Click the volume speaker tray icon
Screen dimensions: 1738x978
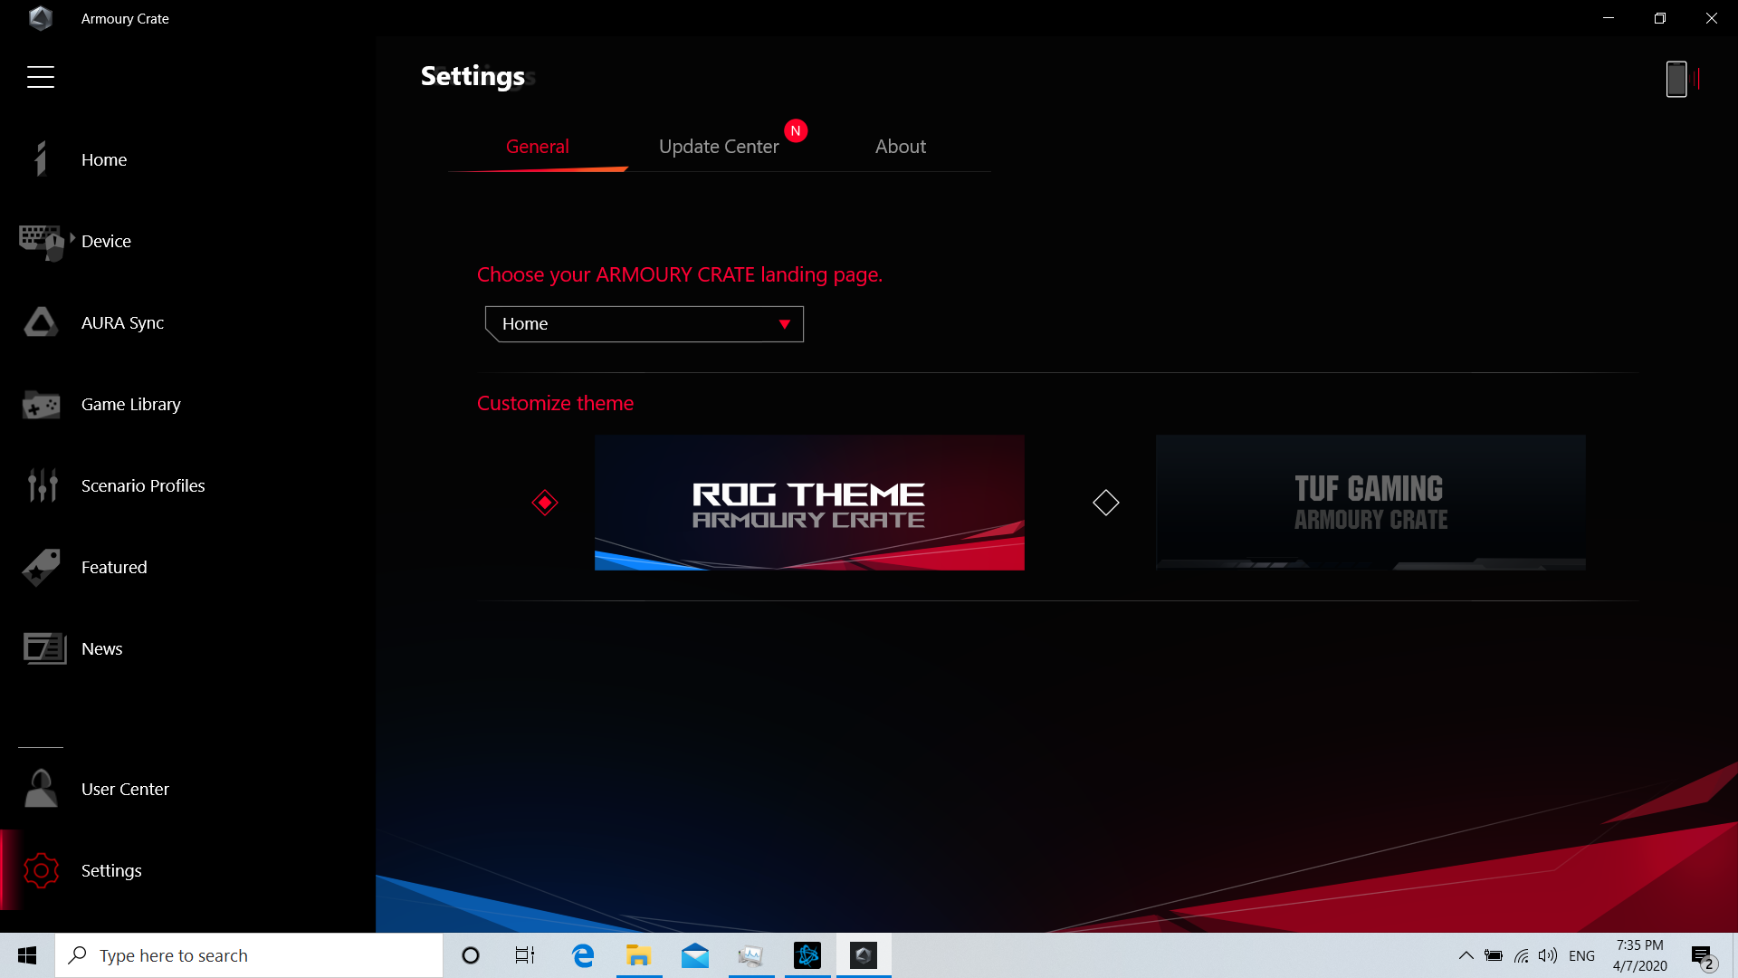click(1548, 955)
